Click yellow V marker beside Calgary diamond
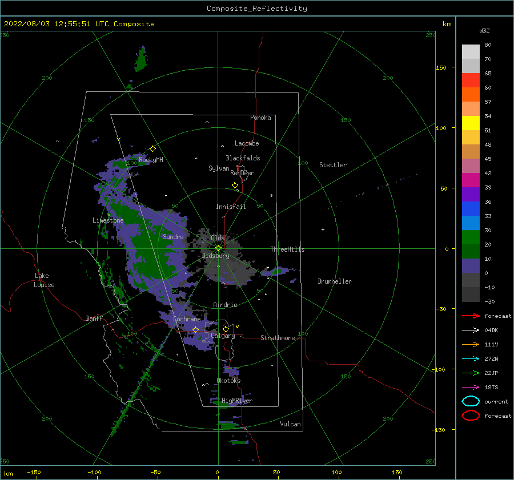This screenshot has width=514, height=480. point(238,326)
